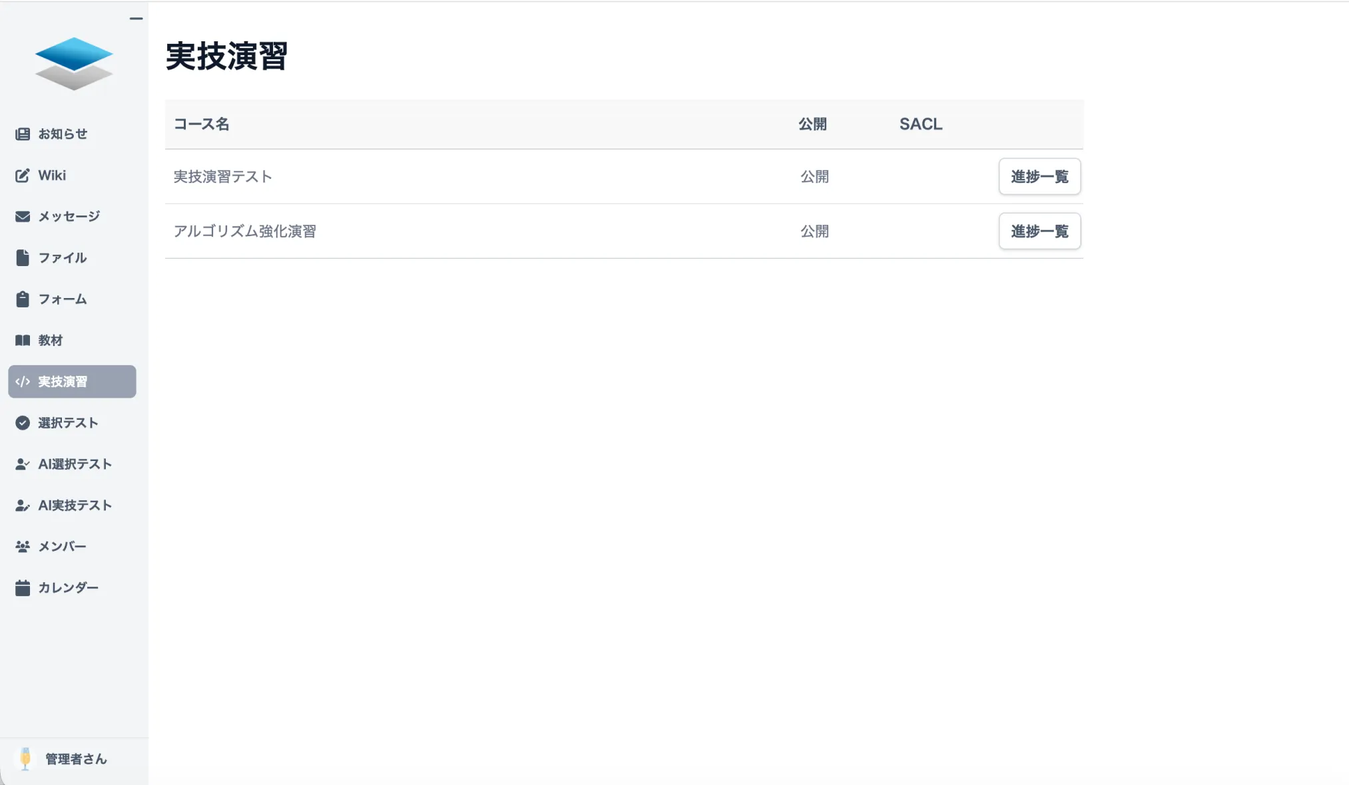Image resolution: width=1349 pixels, height=785 pixels.
Task: Open 進捗一覧 for アルゴリズム強化演習
Action: pos(1039,232)
